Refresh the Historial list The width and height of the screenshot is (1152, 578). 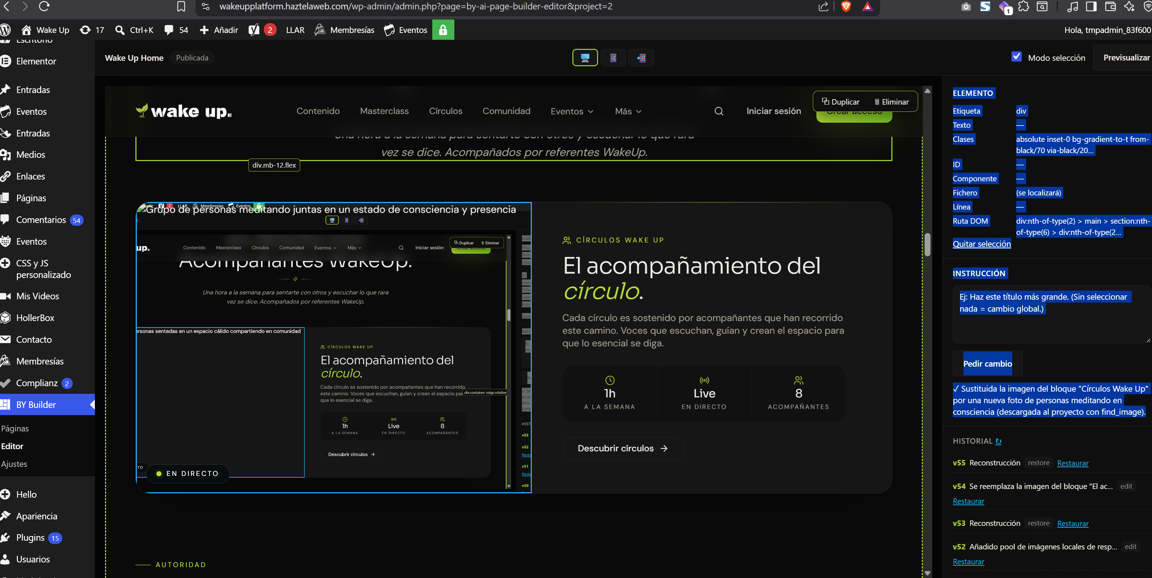pyautogui.click(x=998, y=441)
